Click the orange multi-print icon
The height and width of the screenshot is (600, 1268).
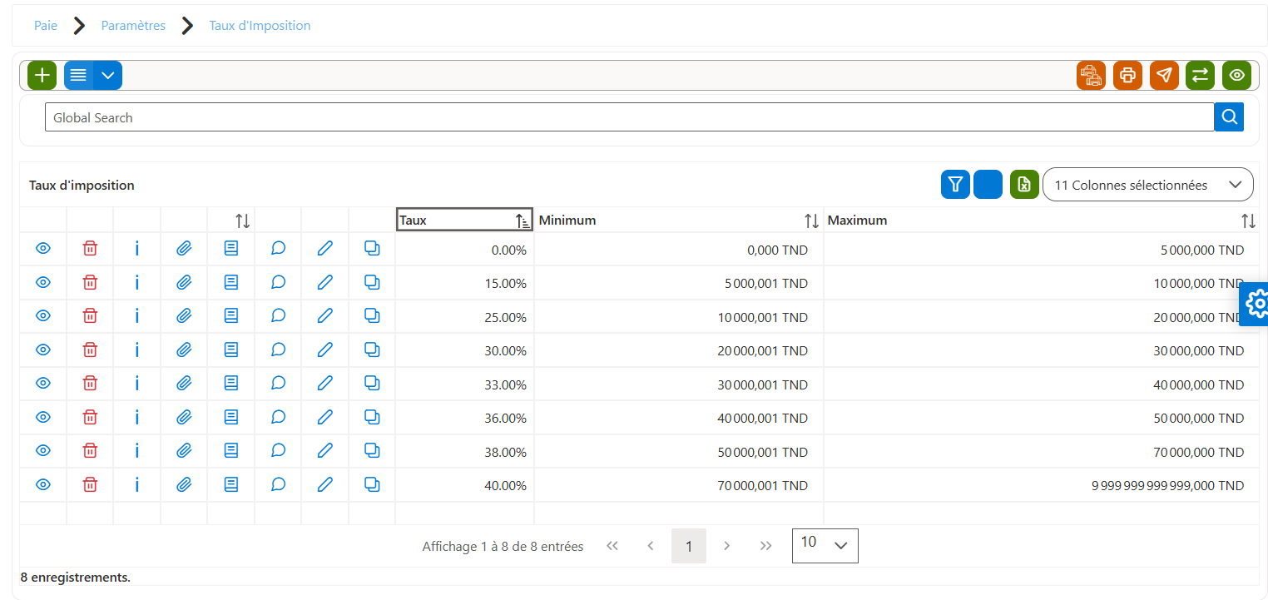point(1091,75)
